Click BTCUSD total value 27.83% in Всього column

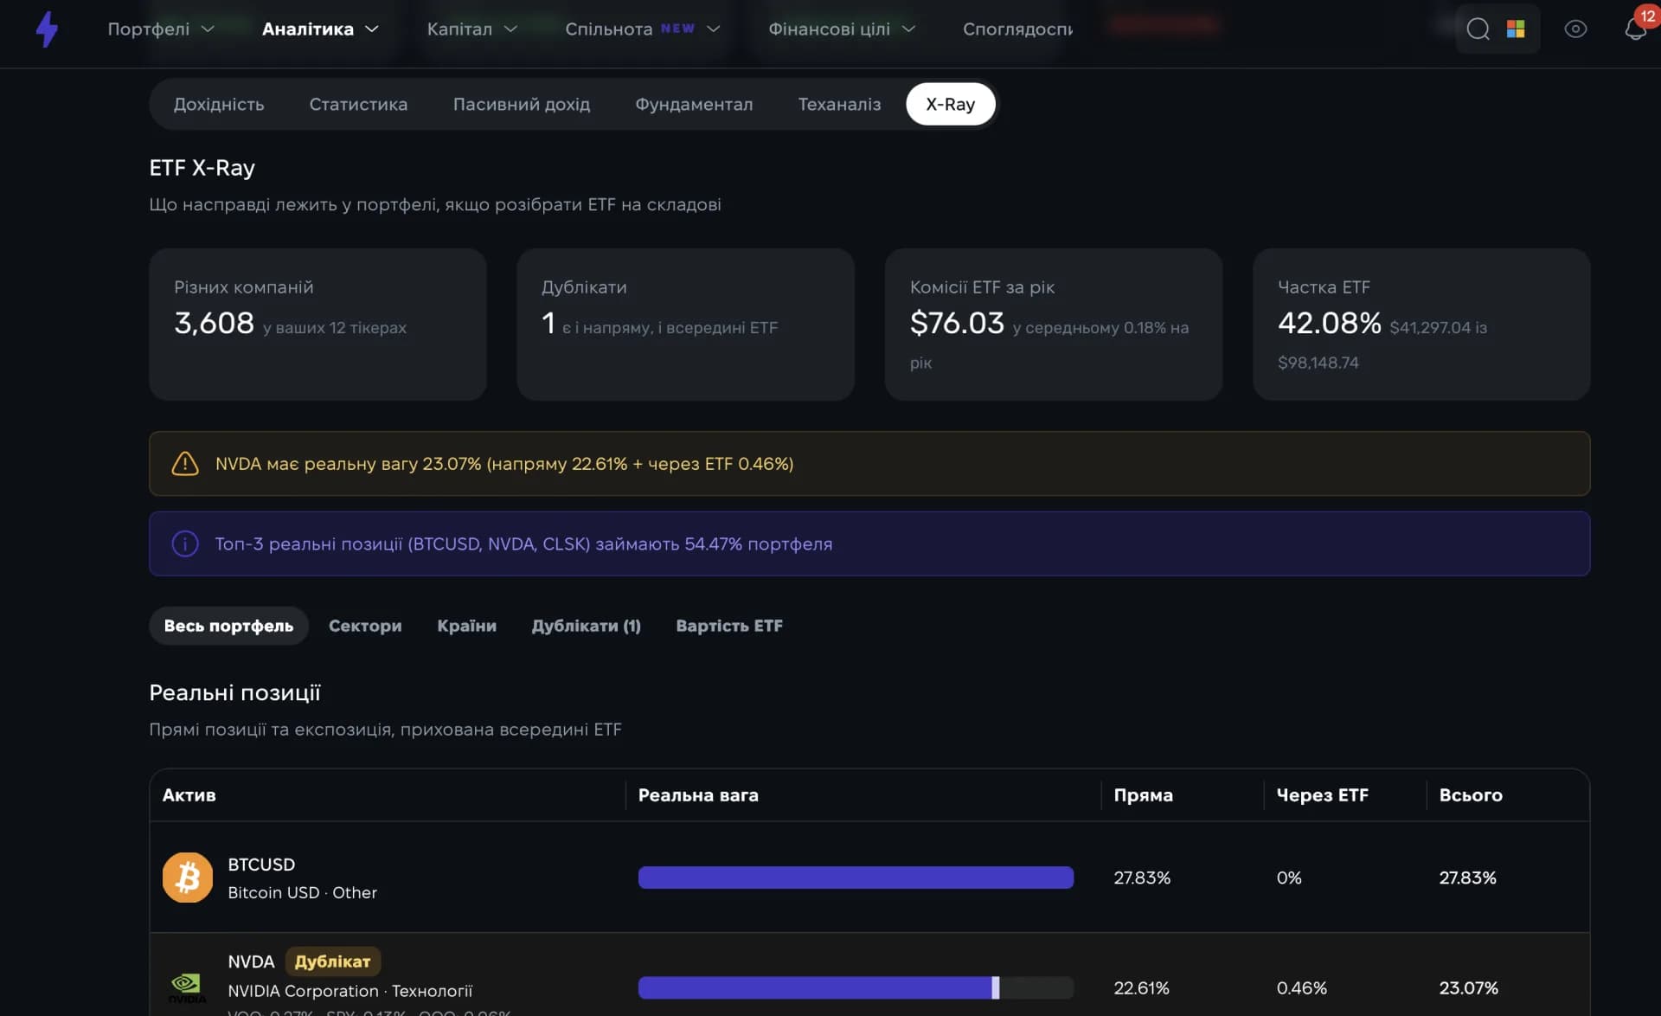click(x=1467, y=878)
